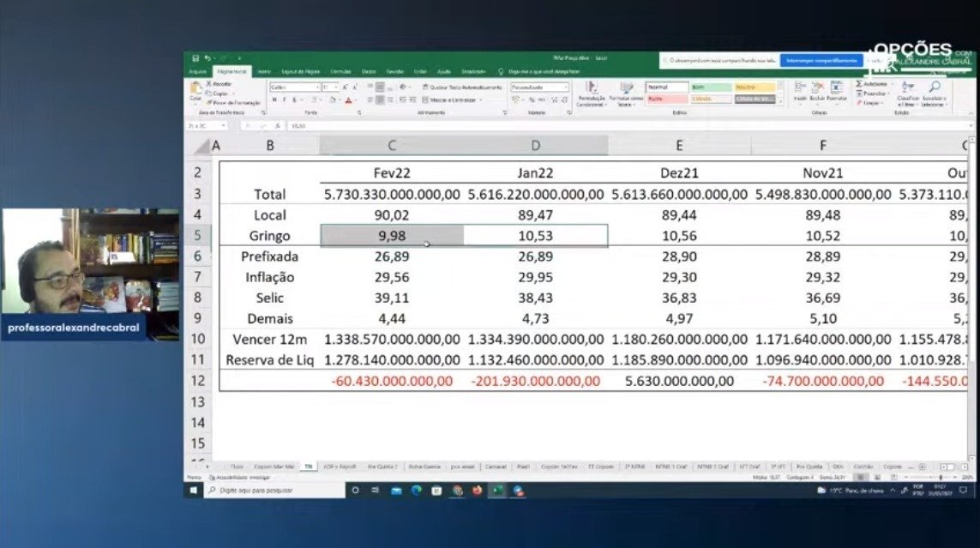The image size is (980, 548).
Task: Switch to the ADR x Payroll sheet tab
Action: coord(340,467)
